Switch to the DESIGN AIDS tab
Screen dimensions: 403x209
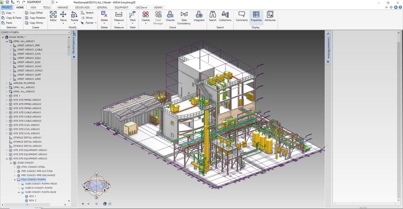[x=82, y=7]
